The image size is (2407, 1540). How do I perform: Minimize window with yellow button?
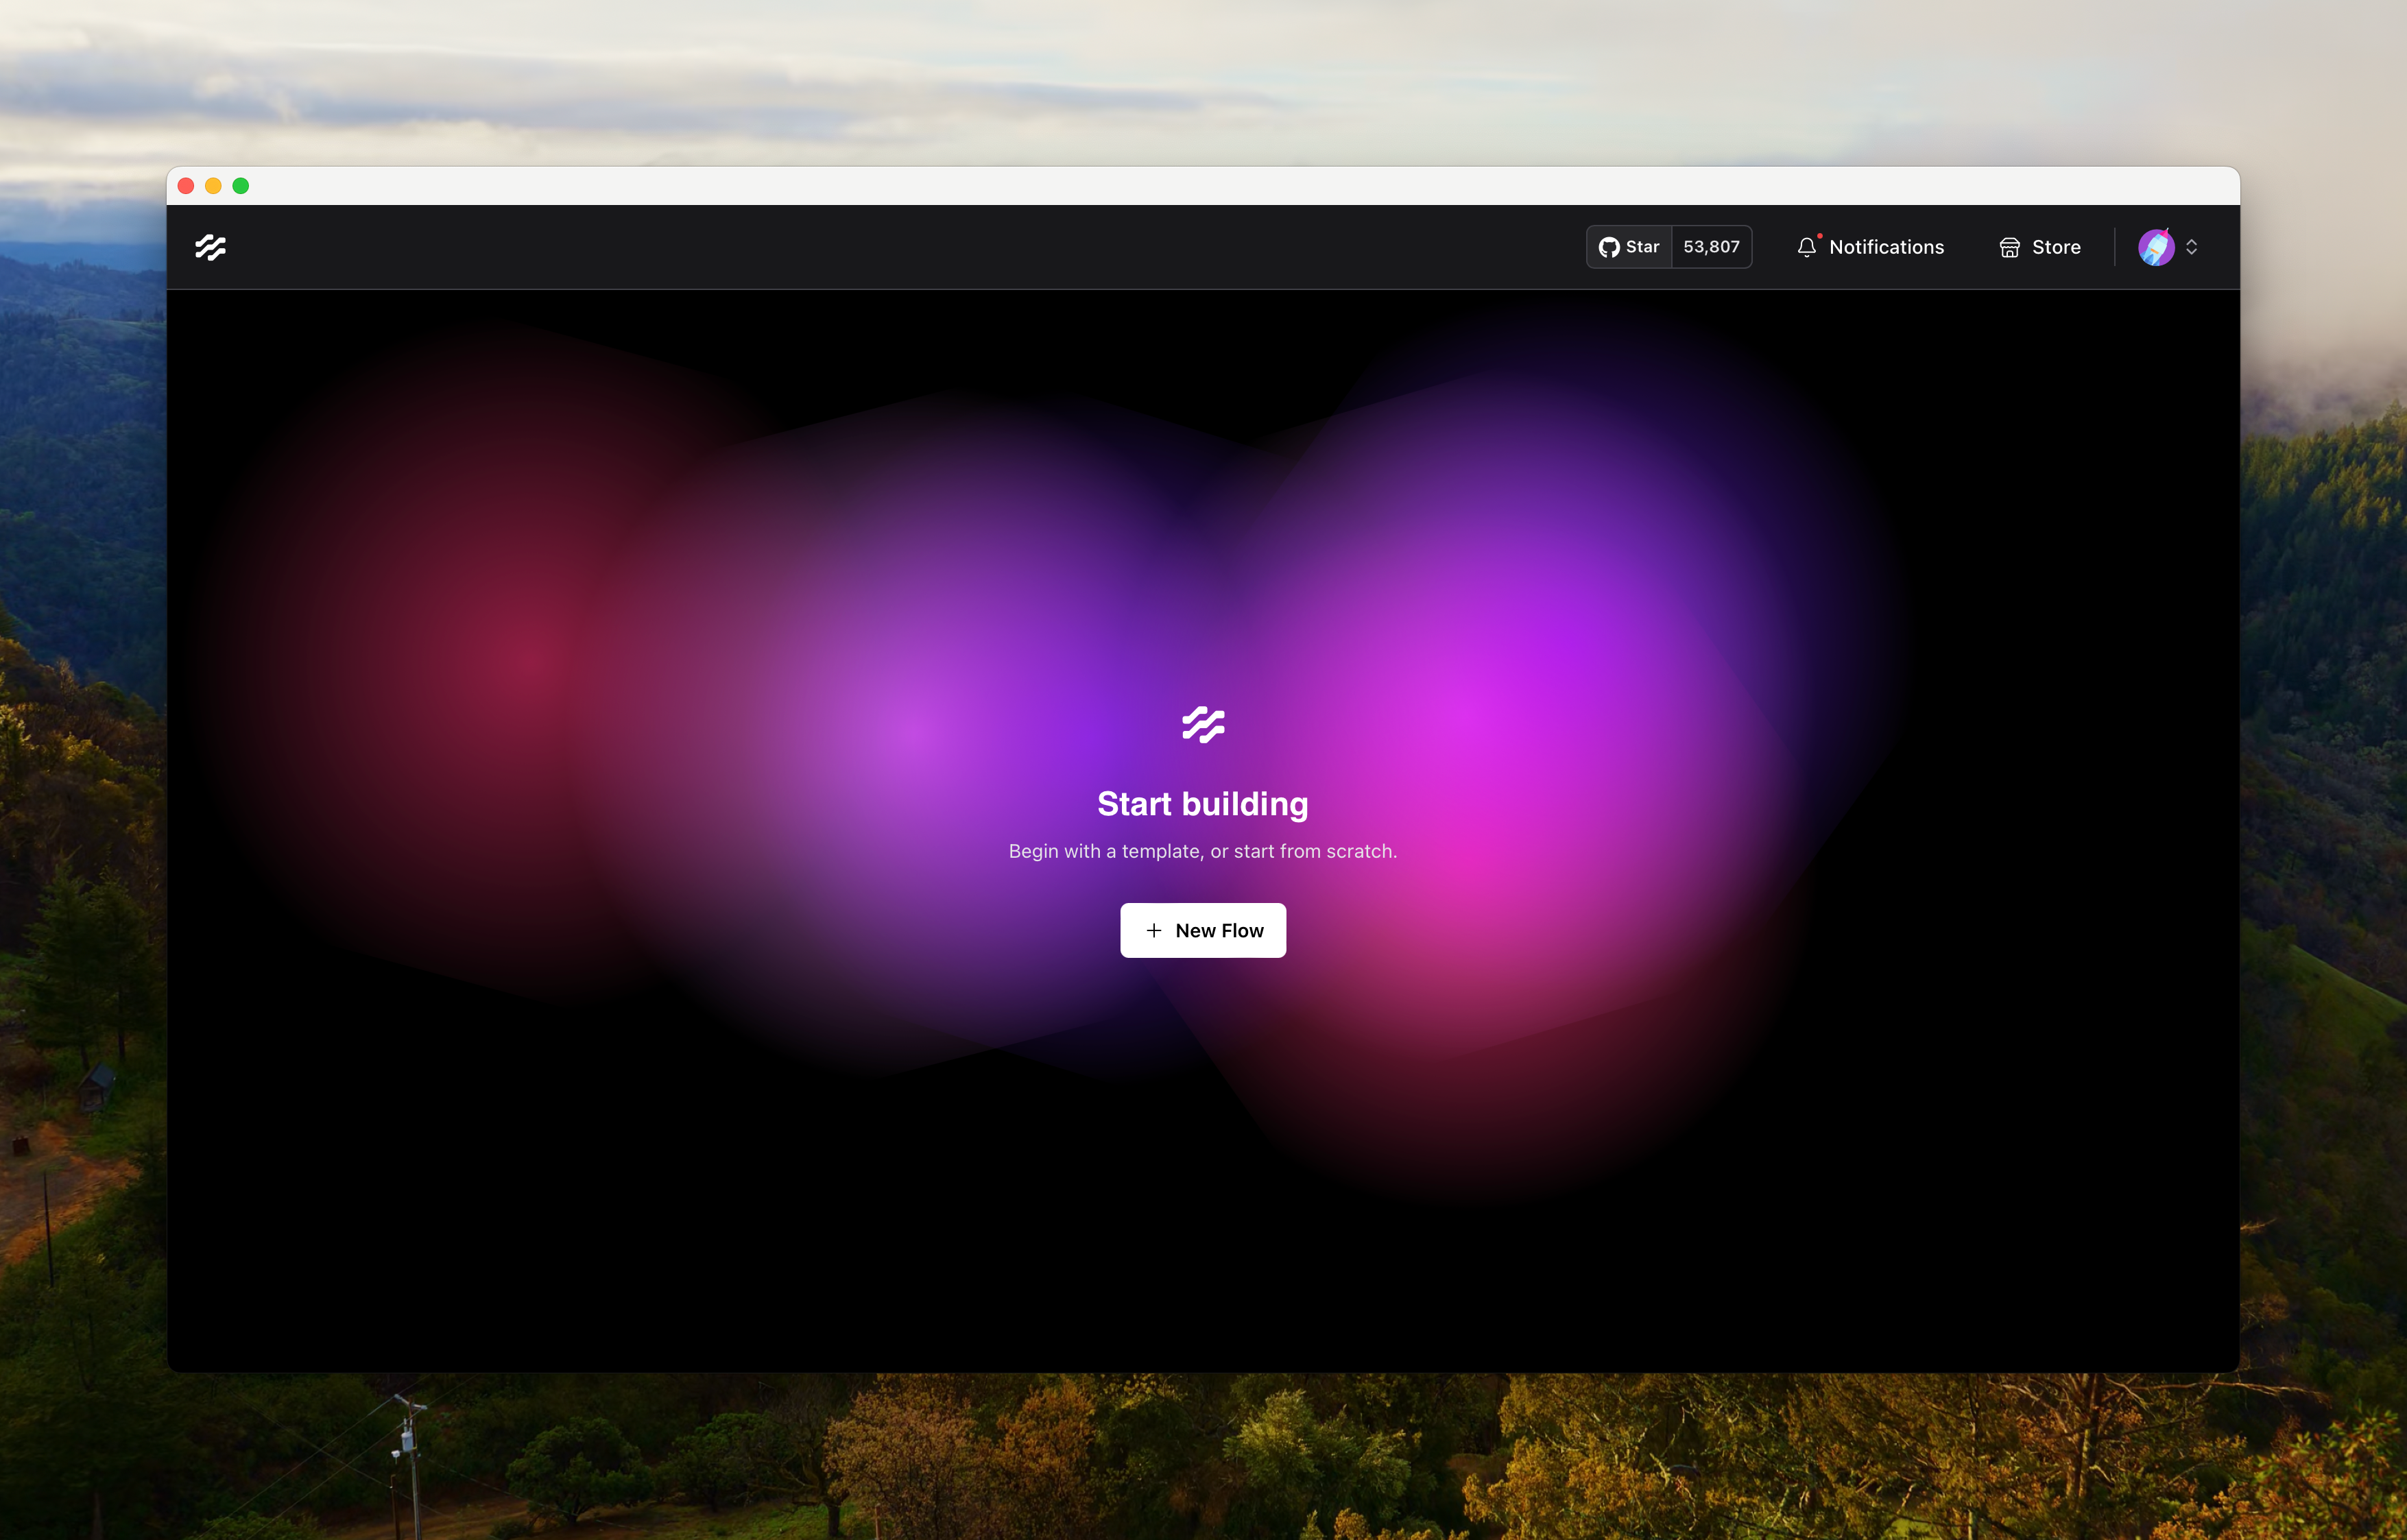tap(213, 186)
